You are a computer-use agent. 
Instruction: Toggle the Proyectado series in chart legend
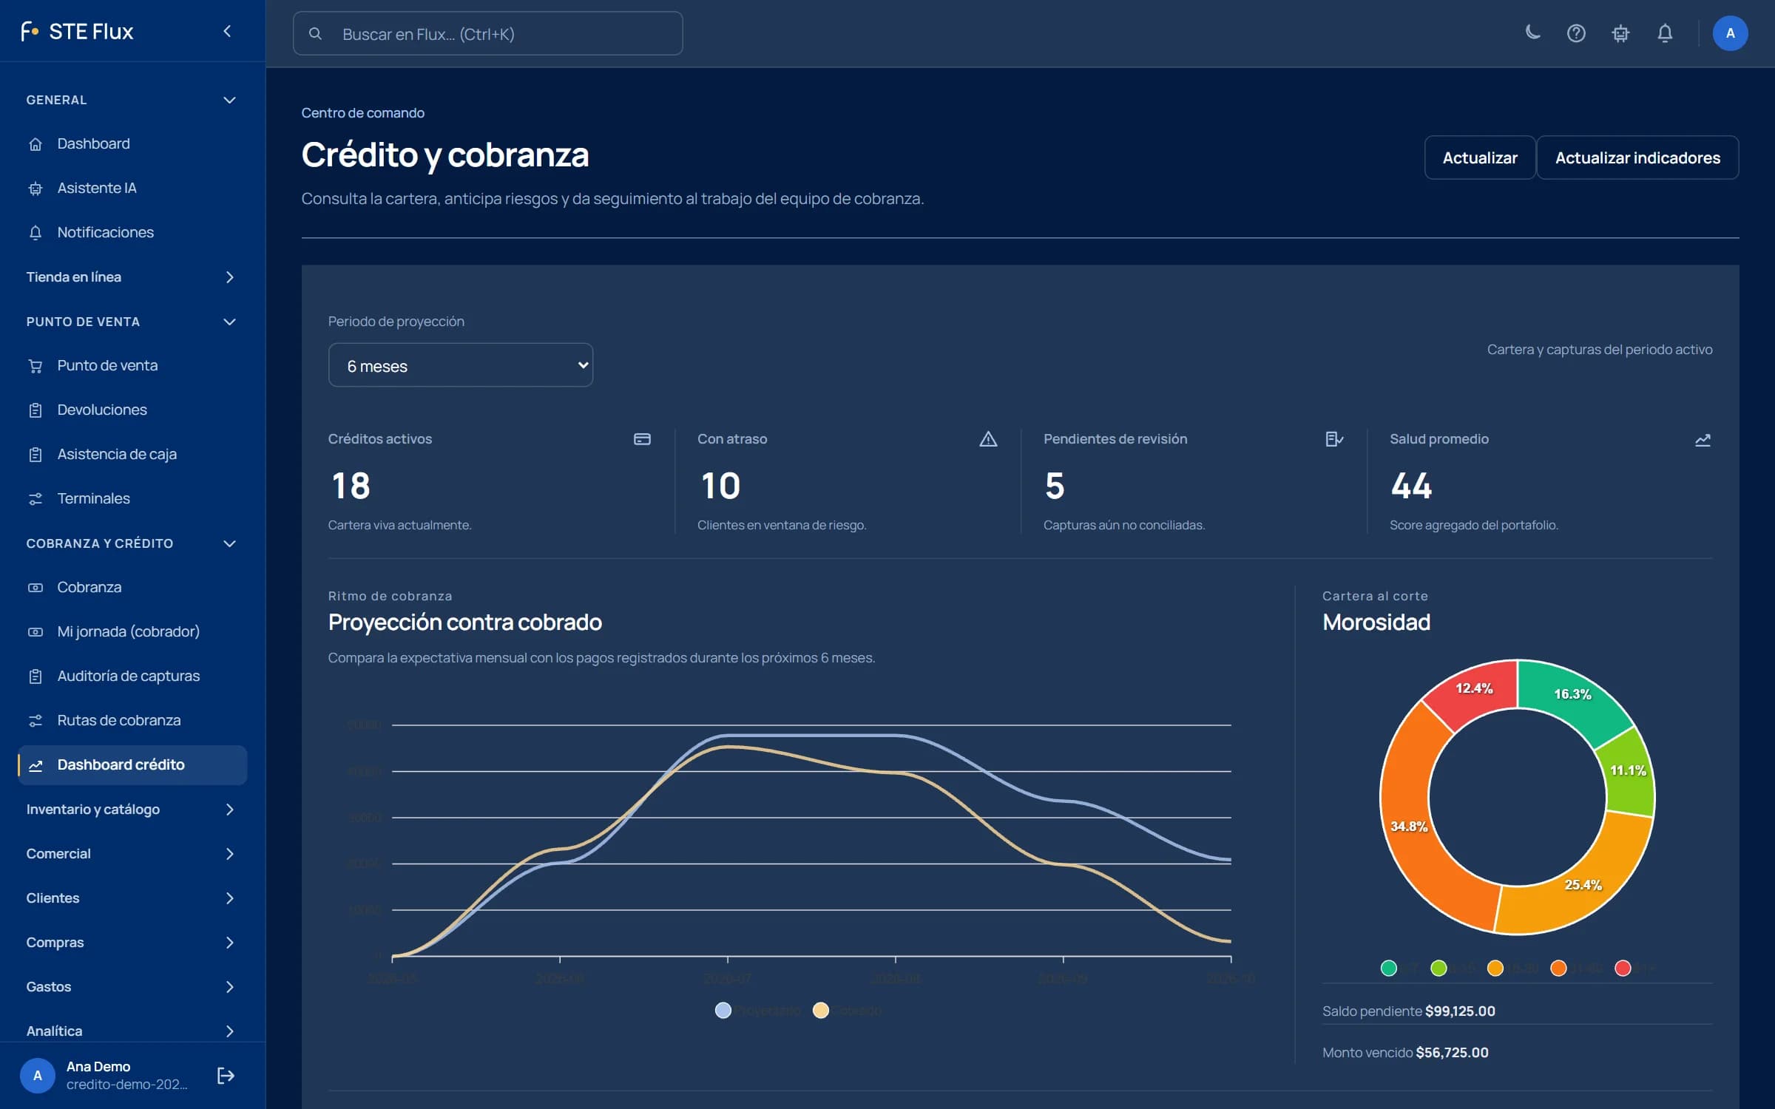click(758, 1010)
